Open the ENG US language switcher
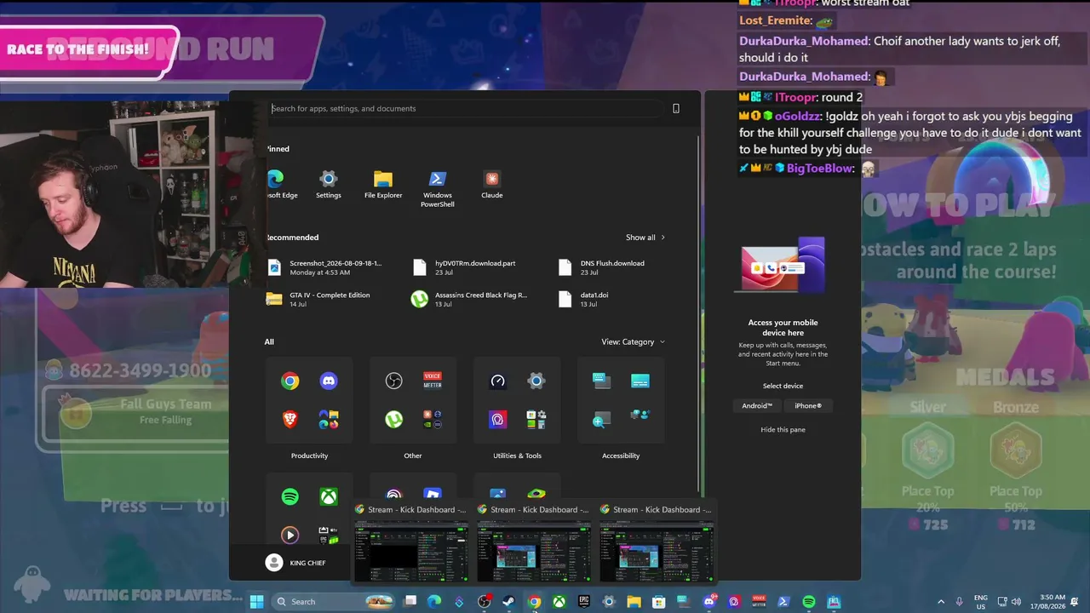 tap(981, 602)
